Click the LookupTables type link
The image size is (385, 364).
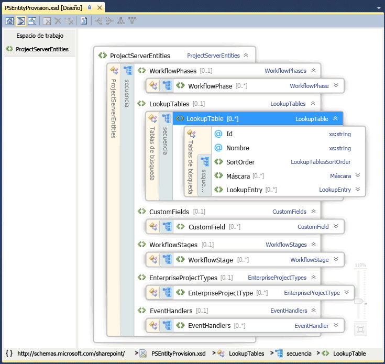coord(288,104)
